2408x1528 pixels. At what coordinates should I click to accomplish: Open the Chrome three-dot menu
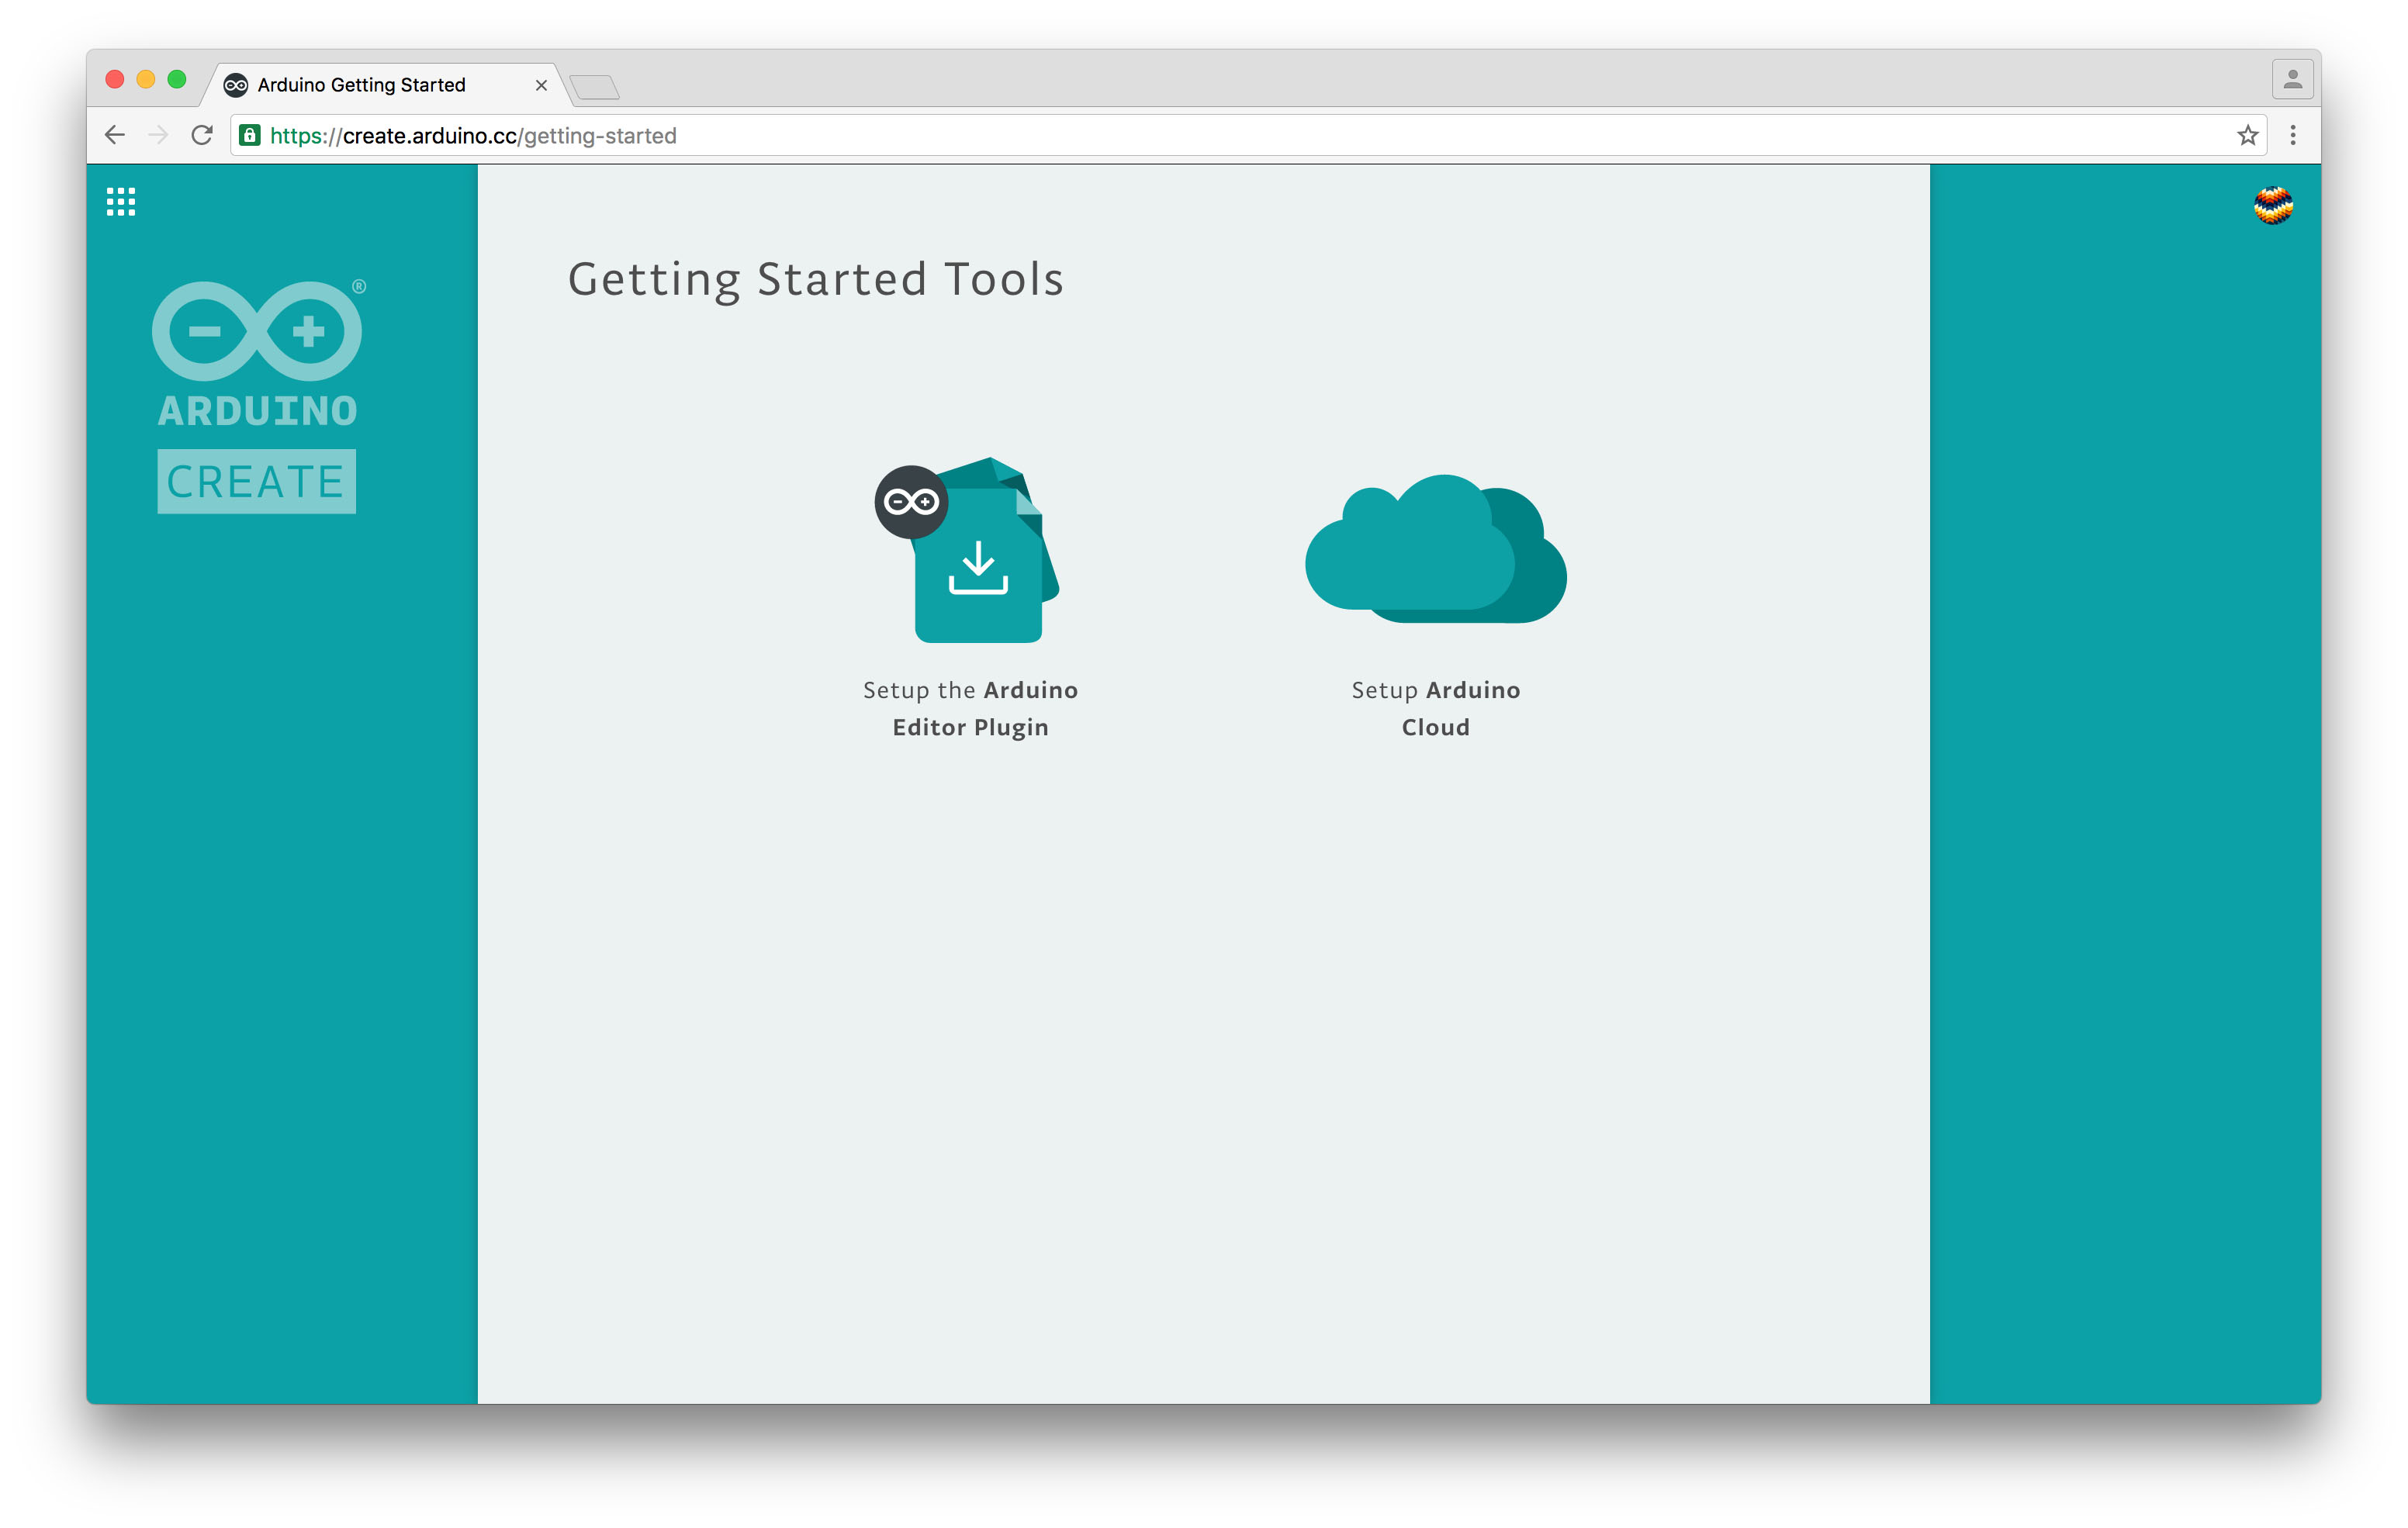pyautogui.click(x=2293, y=135)
